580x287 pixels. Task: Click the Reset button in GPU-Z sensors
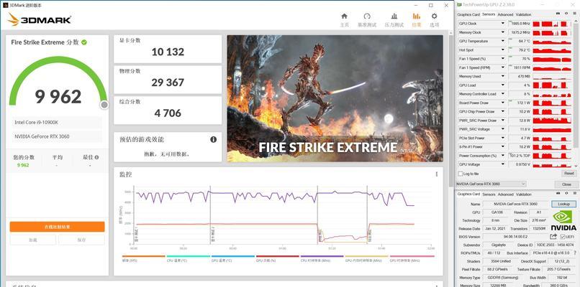(568, 174)
